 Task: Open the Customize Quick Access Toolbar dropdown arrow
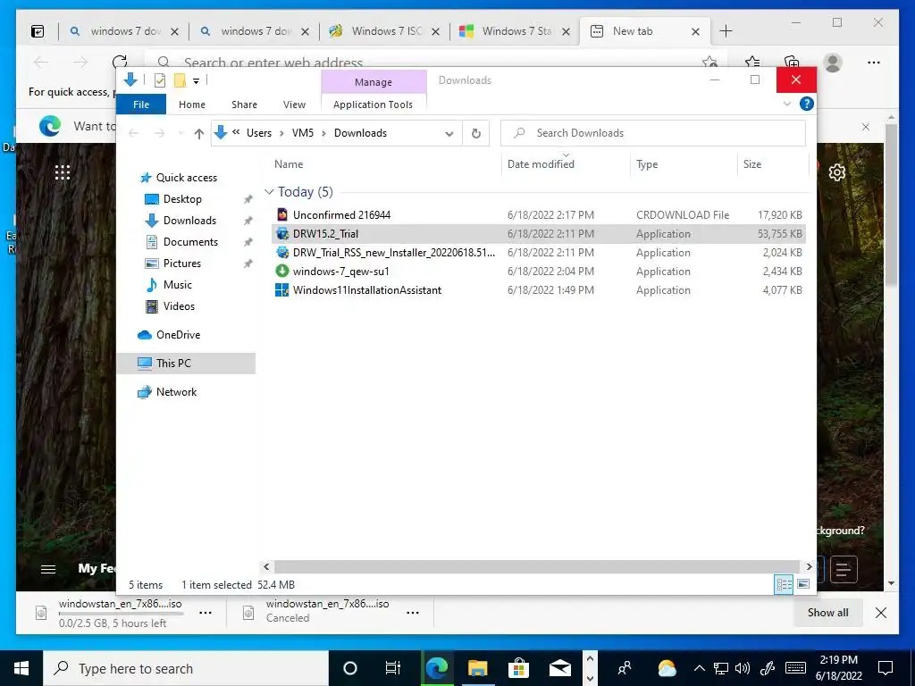(x=196, y=81)
